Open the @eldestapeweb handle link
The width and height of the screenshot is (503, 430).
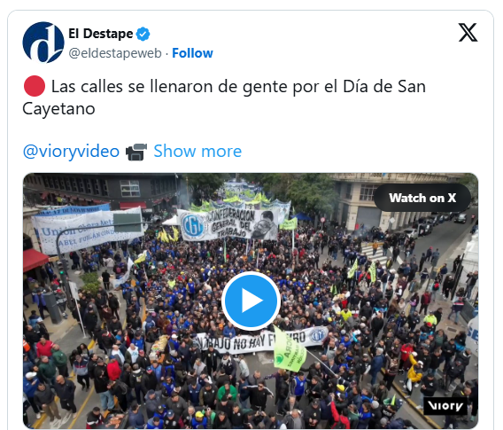(115, 53)
